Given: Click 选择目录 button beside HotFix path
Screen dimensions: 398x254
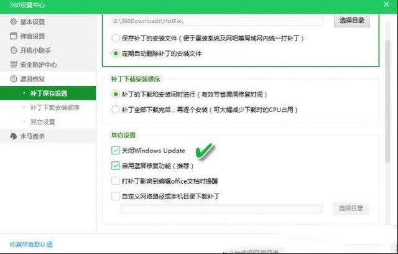Looking at the screenshot, I should (352, 21).
